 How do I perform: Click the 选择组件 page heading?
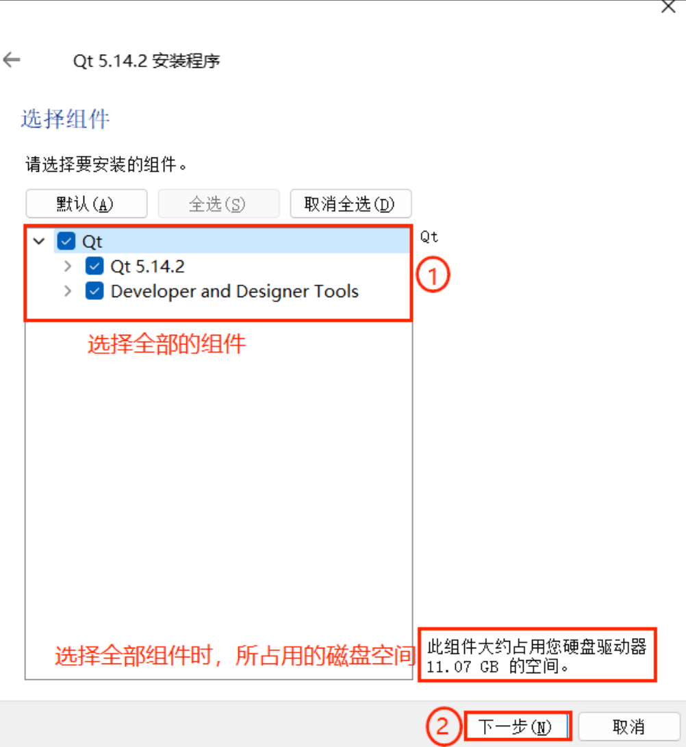[x=65, y=118]
